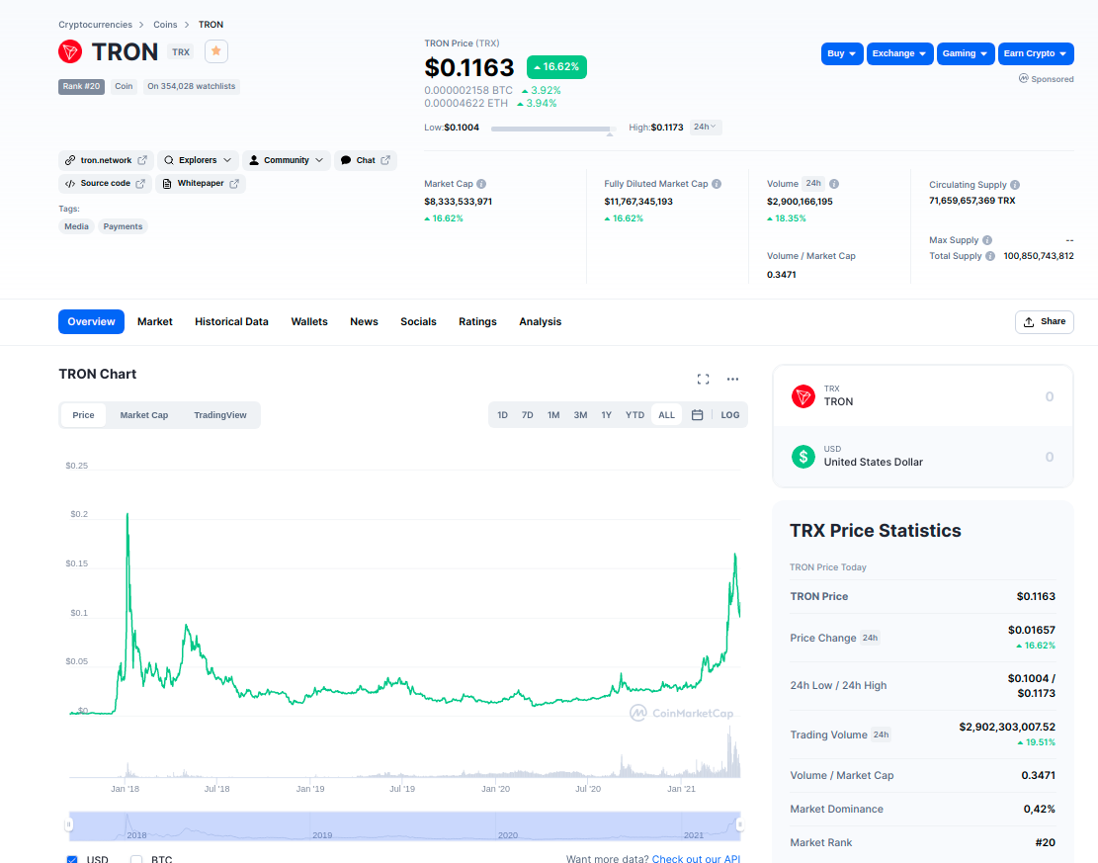1098x863 pixels.
Task: Enable the BTC chart checkbox
Action: [136, 859]
